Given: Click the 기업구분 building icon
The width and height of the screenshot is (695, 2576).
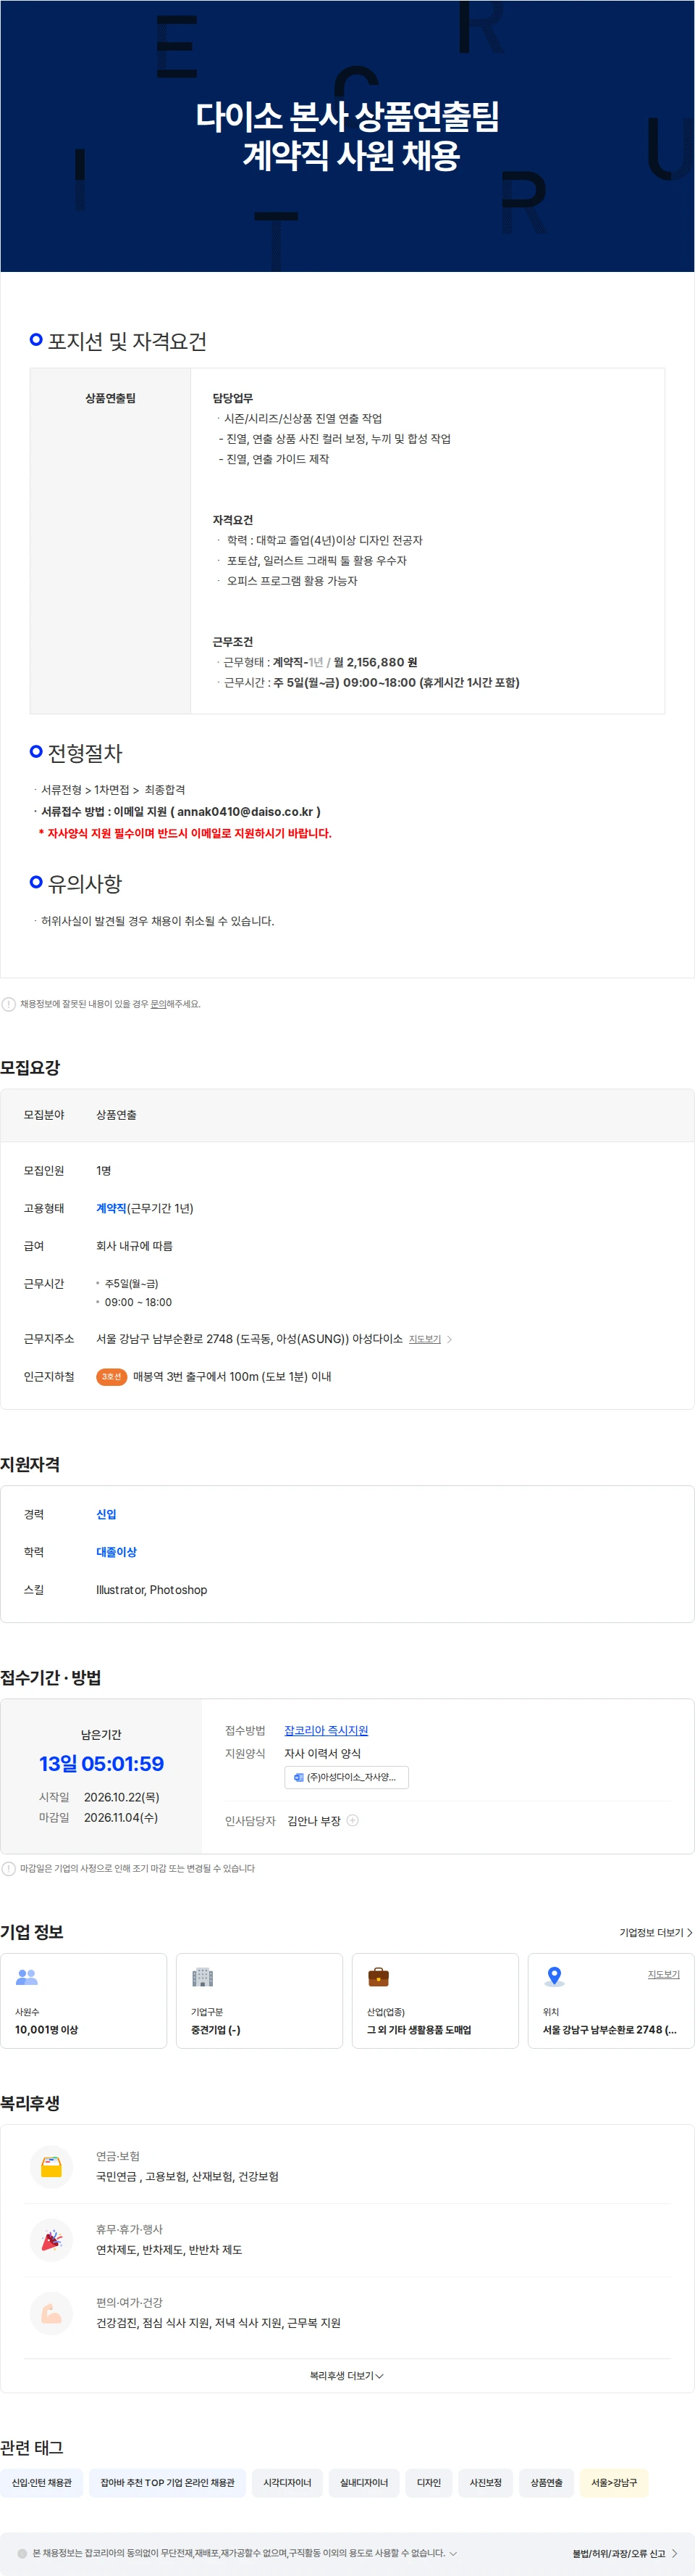Looking at the screenshot, I should click(203, 1977).
